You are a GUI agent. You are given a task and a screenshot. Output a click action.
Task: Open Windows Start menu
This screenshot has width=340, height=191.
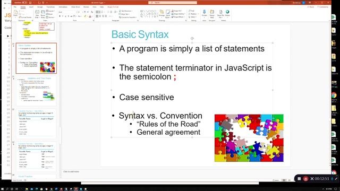pos(2,189)
